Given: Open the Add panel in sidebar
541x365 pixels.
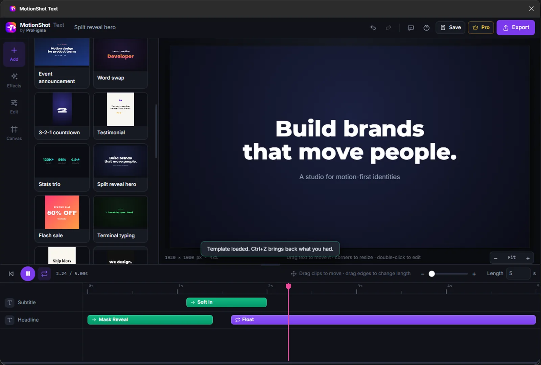Looking at the screenshot, I should (14, 54).
